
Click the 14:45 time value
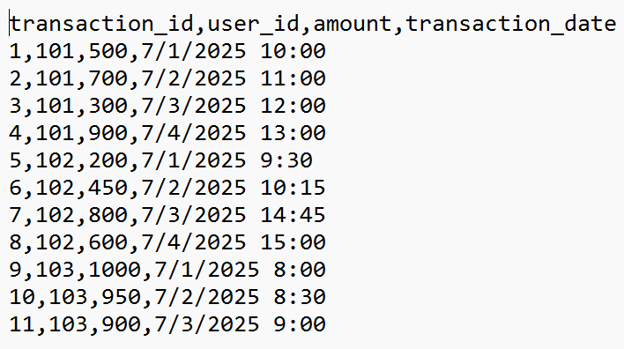pos(293,215)
